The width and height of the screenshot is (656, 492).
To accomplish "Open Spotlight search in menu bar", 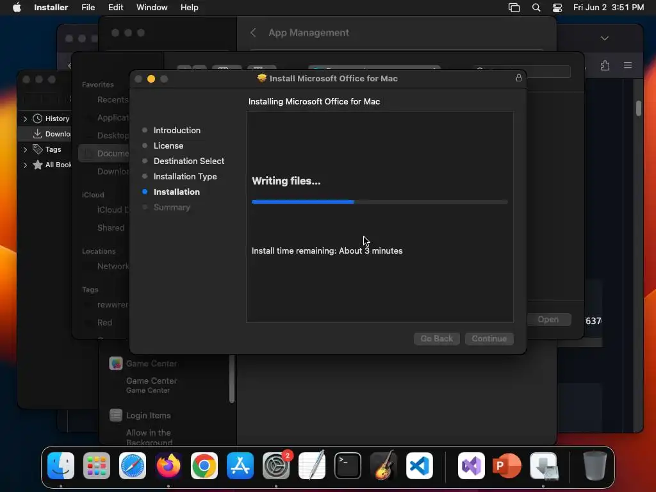I will (x=536, y=8).
